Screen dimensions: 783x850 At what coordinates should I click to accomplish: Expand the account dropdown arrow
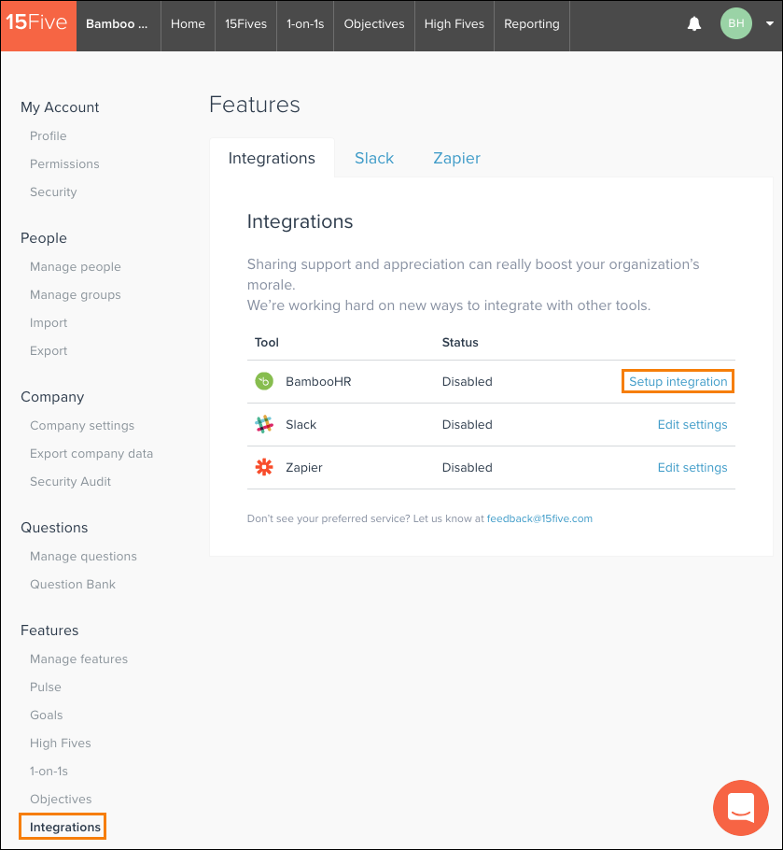tap(769, 24)
